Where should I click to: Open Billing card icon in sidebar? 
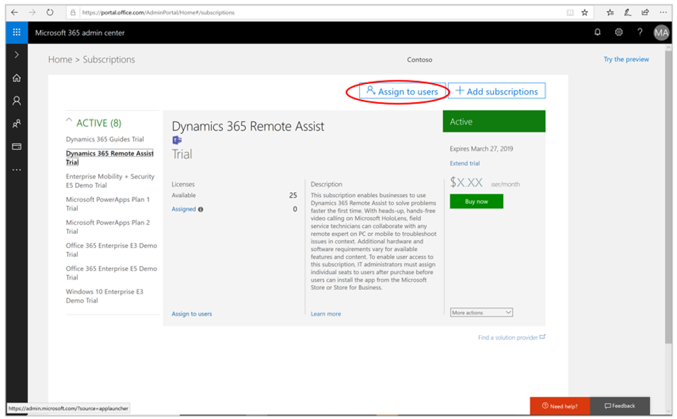tap(17, 146)
